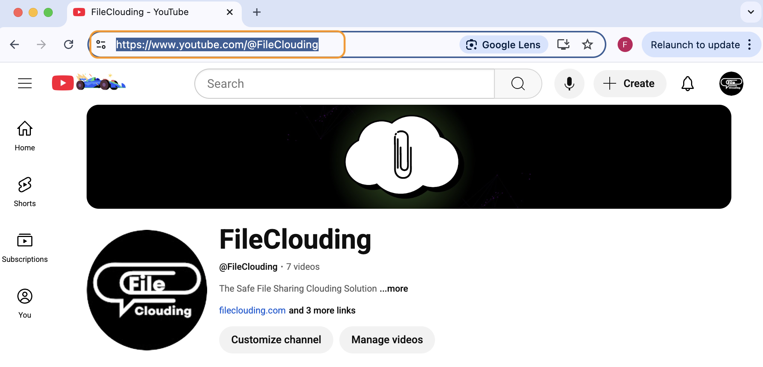
Task: Click the magnifier search button
Action: click(x=518, y=84)
